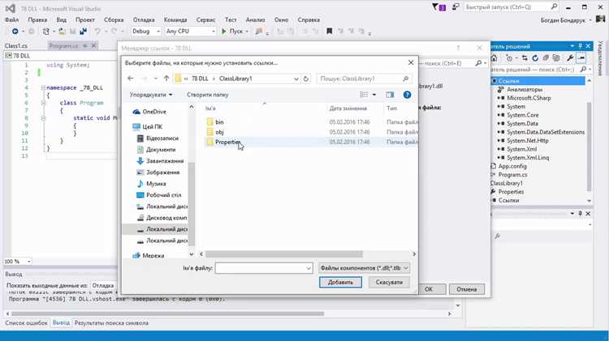The height and width of the screenshot is (341, 609).
Task: Open Properties wrench icon in Solution Explorer
Action: coord(570,58)
